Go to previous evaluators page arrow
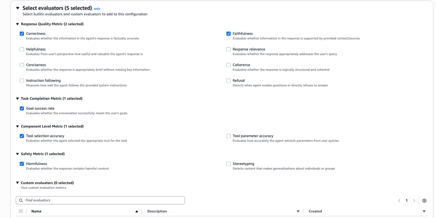This screenshot has width=436, height=218. (399, 201)
